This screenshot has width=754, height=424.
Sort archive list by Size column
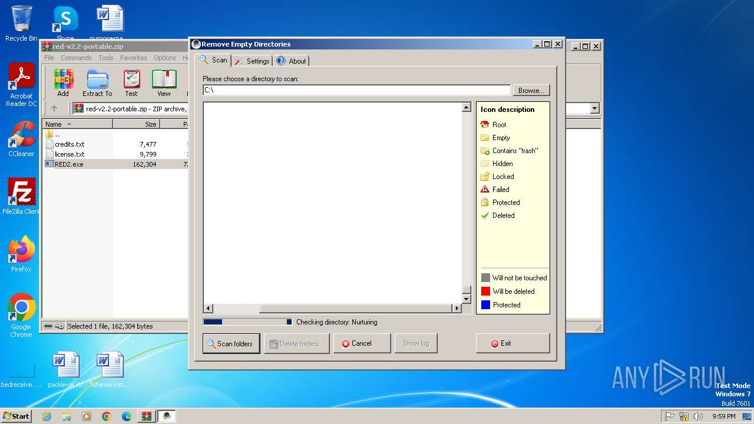(x=136, y=124)
